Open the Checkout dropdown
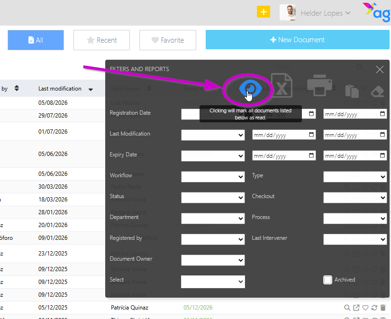 point(355,198)
